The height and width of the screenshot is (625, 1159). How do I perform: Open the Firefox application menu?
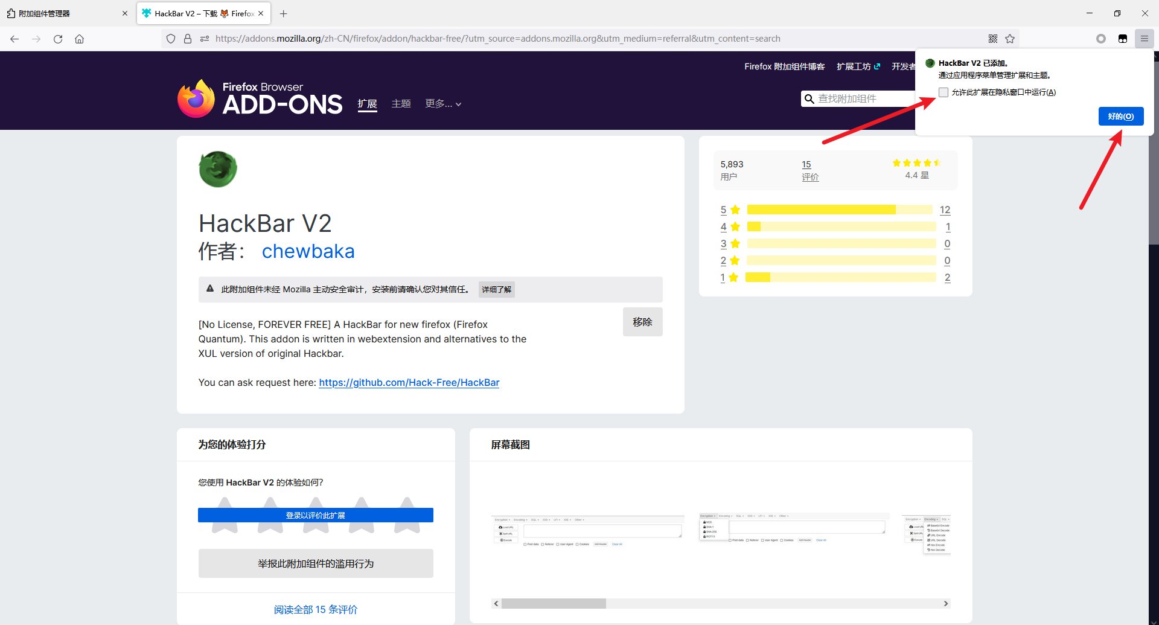tap(1145, 39)
